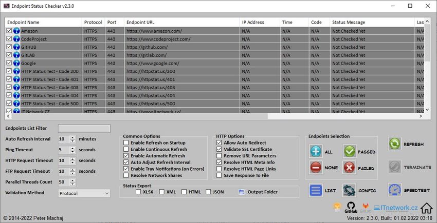This screenshot has width=437, height=223.
Task: Toggle Auto Adjust Refresh Interval
Action: pyautogui.click(x=126, y=163)
